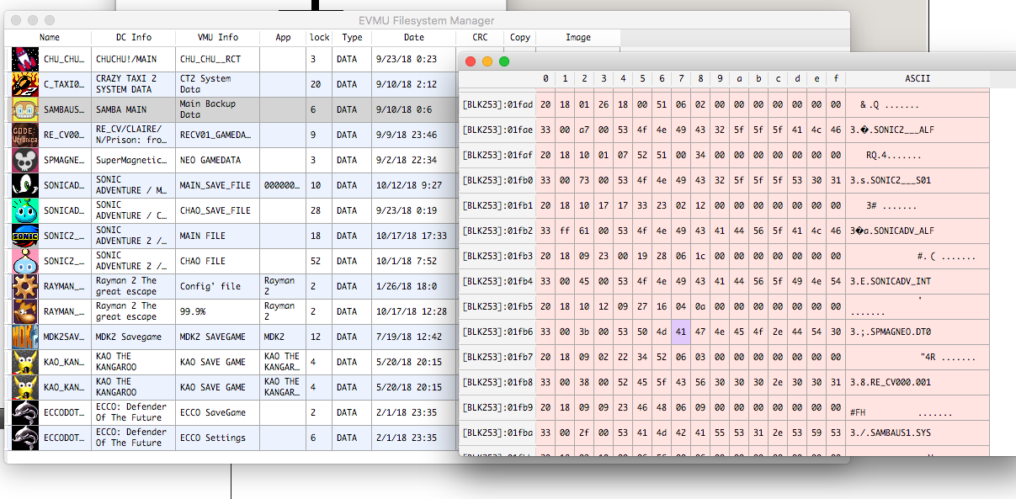
Task: Sort by the DC Info column header
Action: (x=134, y=37)
